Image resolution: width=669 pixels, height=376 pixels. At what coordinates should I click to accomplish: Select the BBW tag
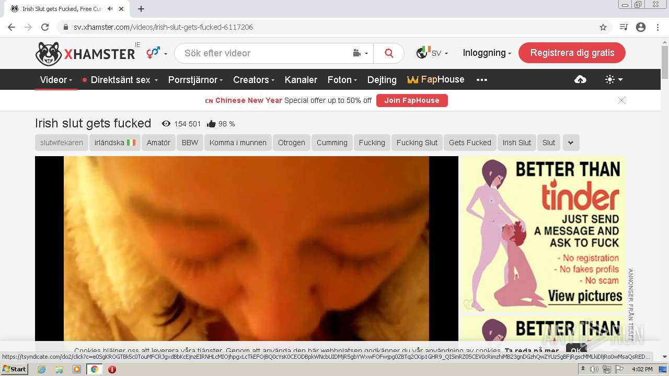[x=190, y=143]
